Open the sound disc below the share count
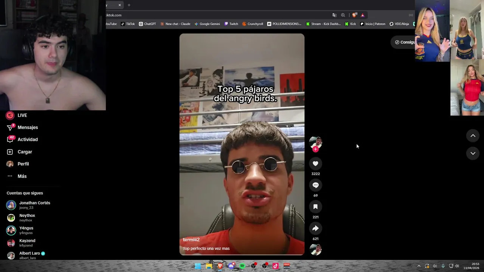This screenshot has width=484, height=272. click(x=315, y=249)
